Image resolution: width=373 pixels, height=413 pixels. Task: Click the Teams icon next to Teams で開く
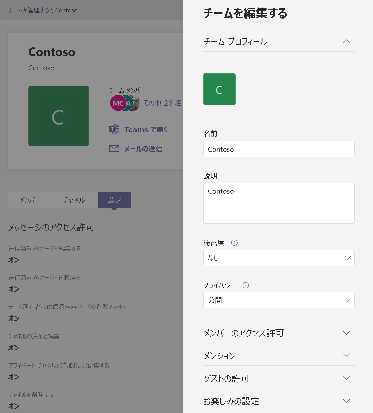(x=114, y=129)
